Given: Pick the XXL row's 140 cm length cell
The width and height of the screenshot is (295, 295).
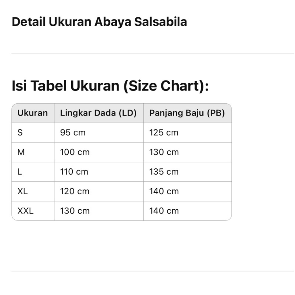Looking at the screenshot, I should (164, 211).
